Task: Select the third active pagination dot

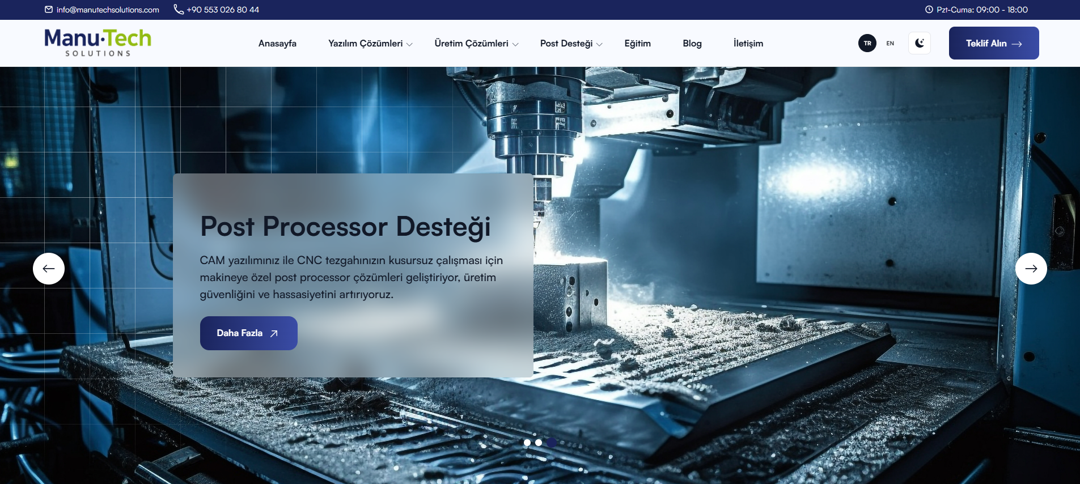Action: coord(551,443)
